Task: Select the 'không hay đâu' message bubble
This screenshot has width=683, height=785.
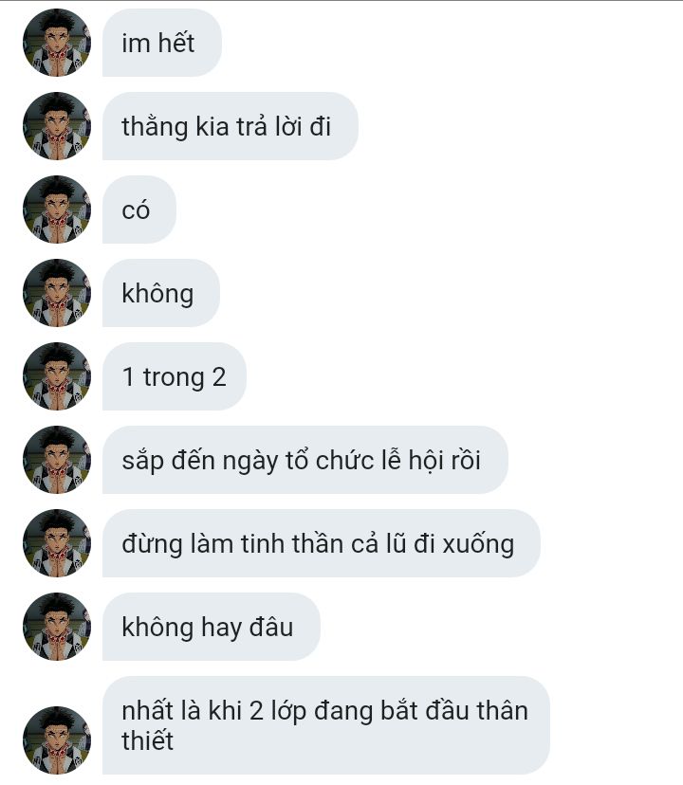Action: pyautogui.click(x=211, y=627)
